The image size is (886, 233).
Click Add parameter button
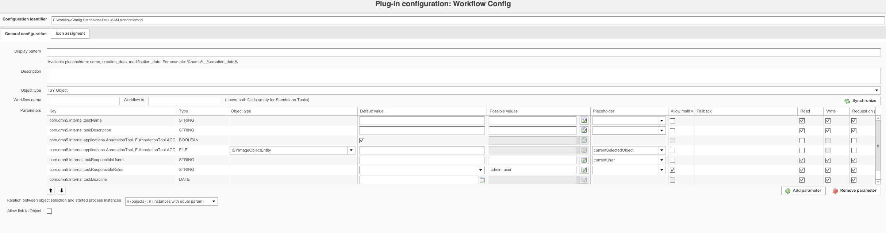tap(803, 191)
